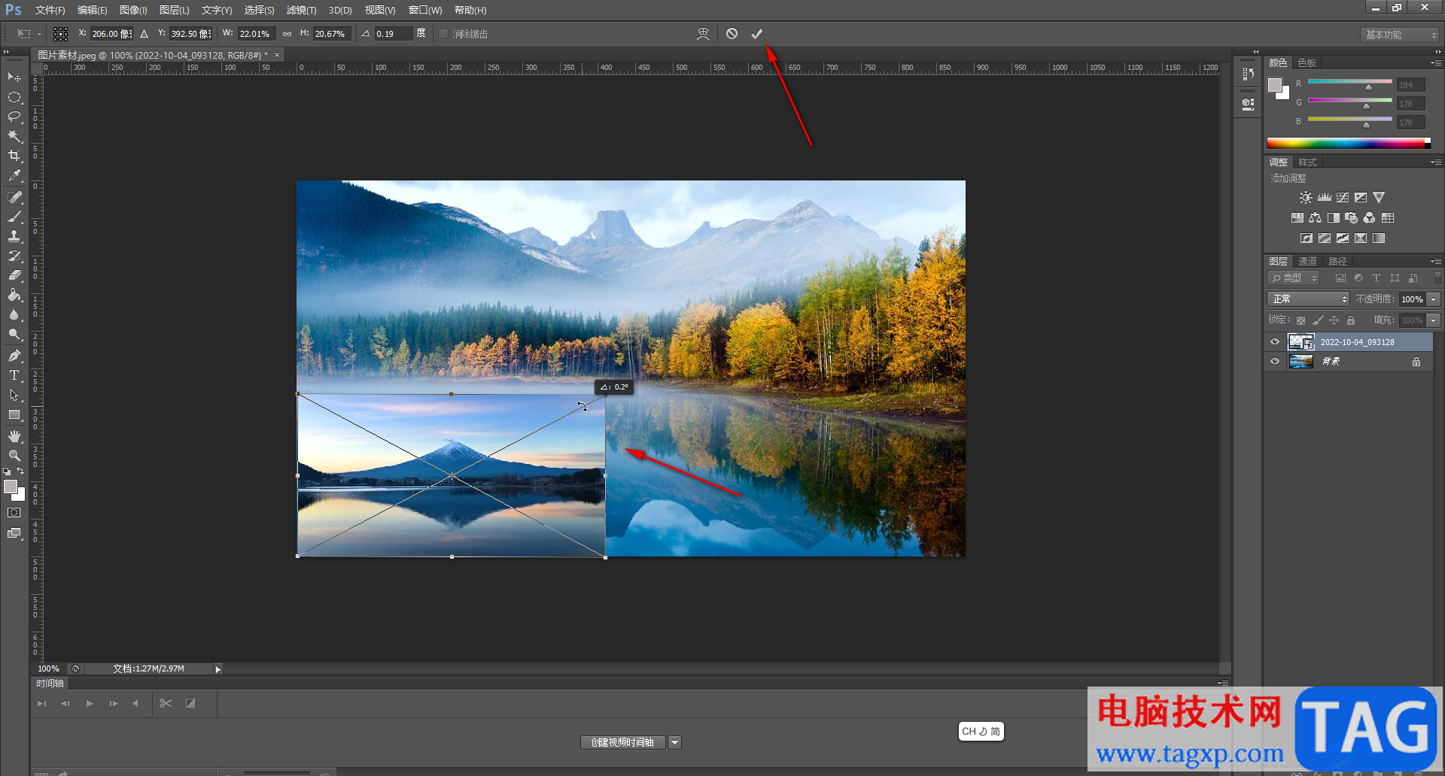Open the 图像(I) menu
This screenshot has width=1445, height=776.
tap(133, 11)
